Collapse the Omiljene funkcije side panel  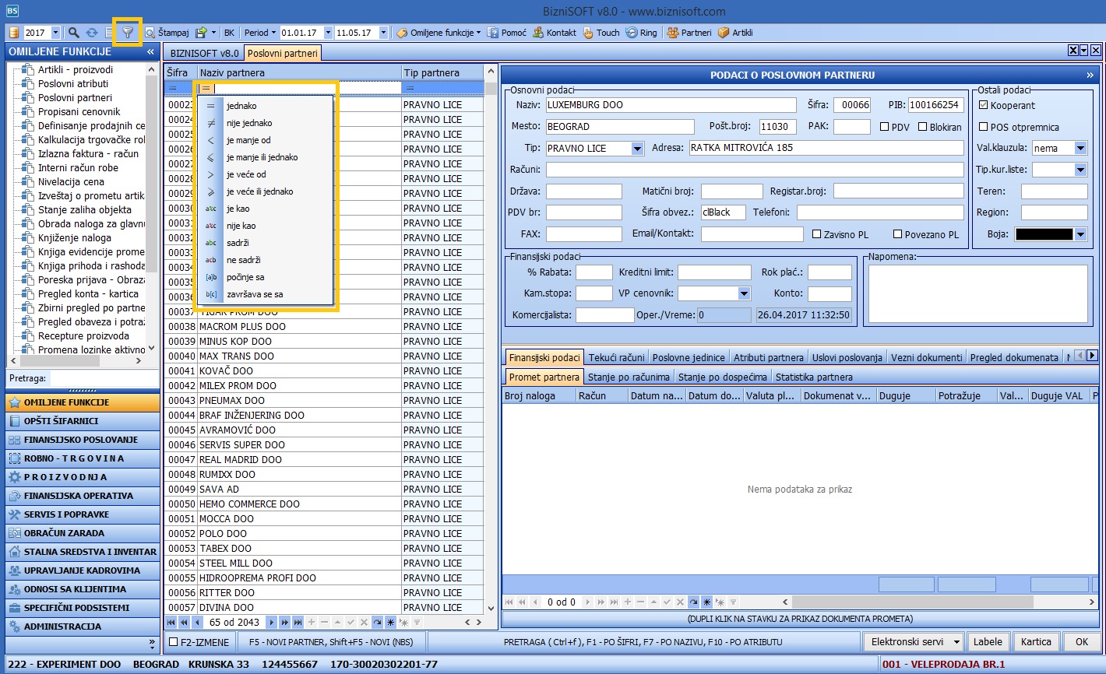(150, 51)
